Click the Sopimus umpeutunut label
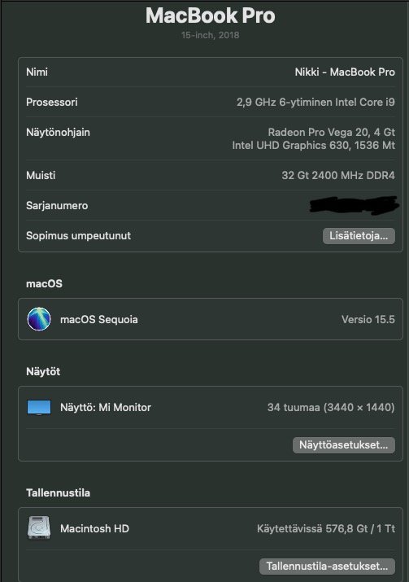Screen dimensions: 409x582 [x=78, y=236]
